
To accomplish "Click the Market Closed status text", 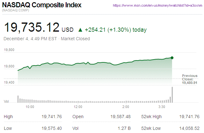I will [x=75, y=39].
